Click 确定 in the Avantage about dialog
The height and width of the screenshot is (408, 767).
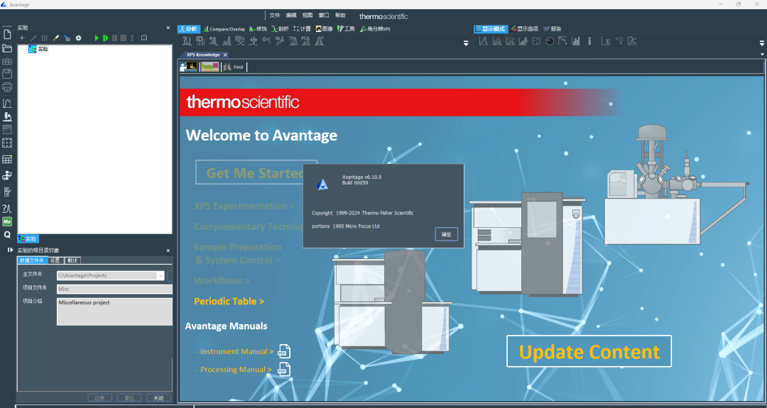point(447,235)
